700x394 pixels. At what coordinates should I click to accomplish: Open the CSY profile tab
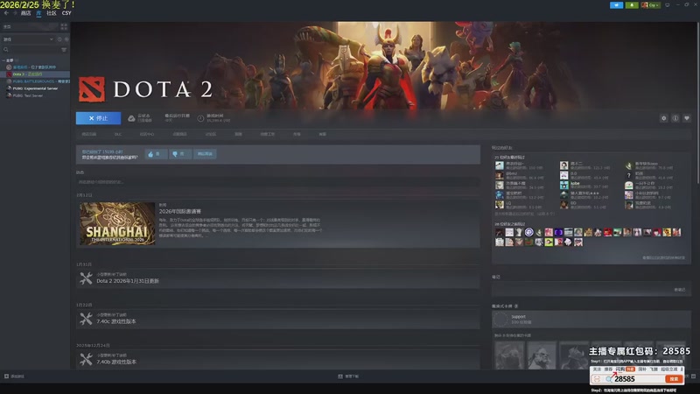pyautogui.click(x=66, y=13)
